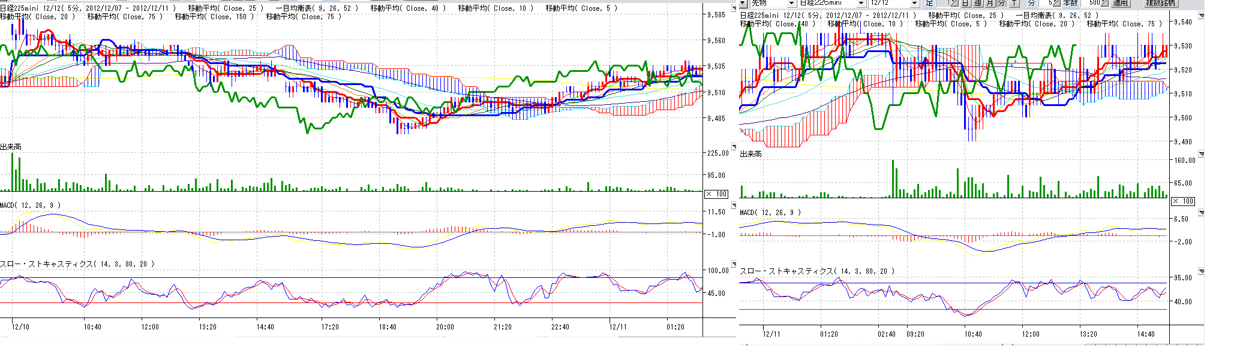Viewport: 1243px width, 357px height.
Task: Click the left chart's volume panel menu arrow
Action: [734, 147]
